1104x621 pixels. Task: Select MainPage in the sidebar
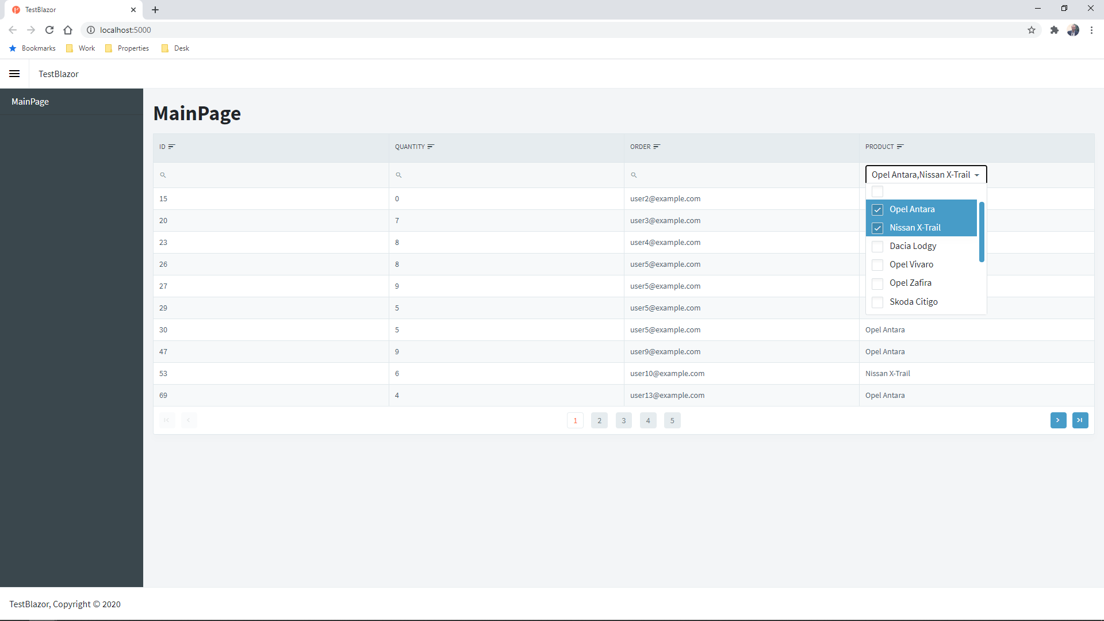[x=30, y=101]
